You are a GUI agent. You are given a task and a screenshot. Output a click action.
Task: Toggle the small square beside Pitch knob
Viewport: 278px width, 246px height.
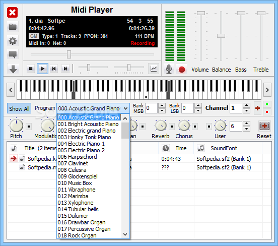point(29,127)
